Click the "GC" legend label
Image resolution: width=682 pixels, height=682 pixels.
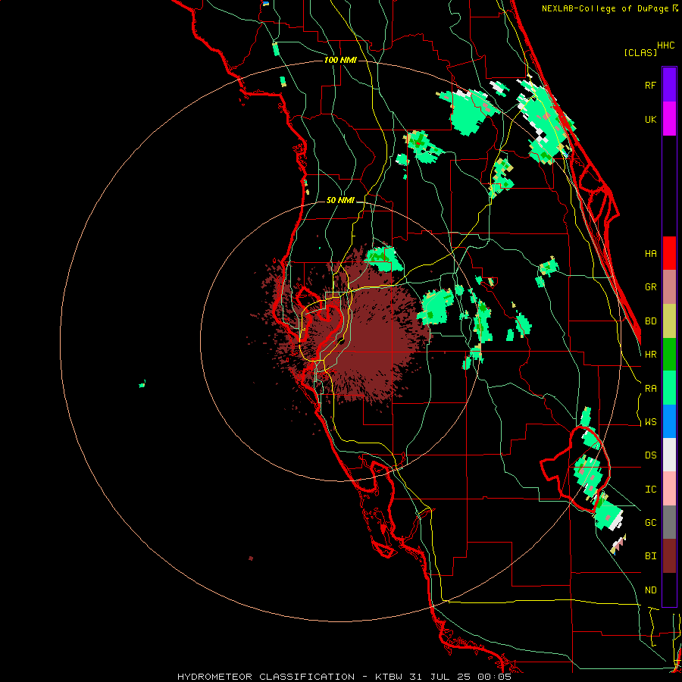click(x=650, y=523)
